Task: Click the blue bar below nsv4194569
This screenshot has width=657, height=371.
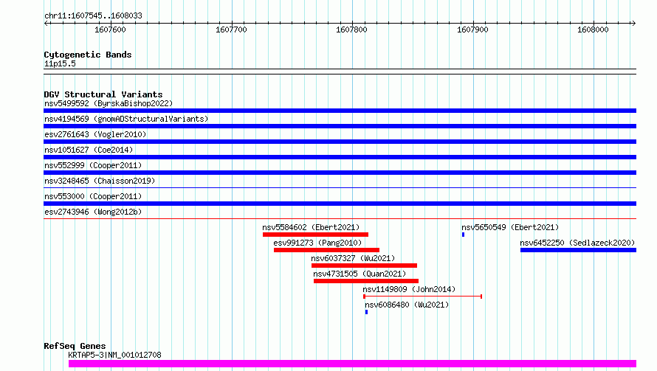Action: pyautogui.click(x=340, y=126)
